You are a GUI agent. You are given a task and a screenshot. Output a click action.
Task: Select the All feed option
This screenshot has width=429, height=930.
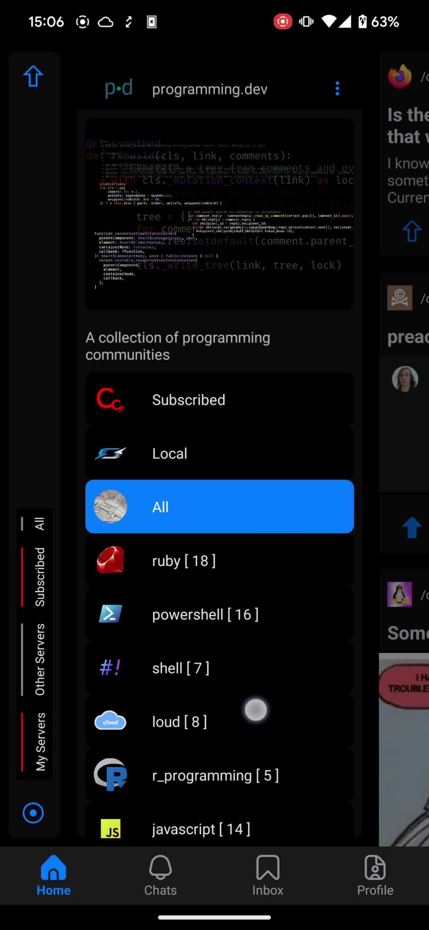220,506
